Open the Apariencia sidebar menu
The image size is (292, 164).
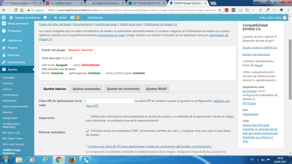17,40
